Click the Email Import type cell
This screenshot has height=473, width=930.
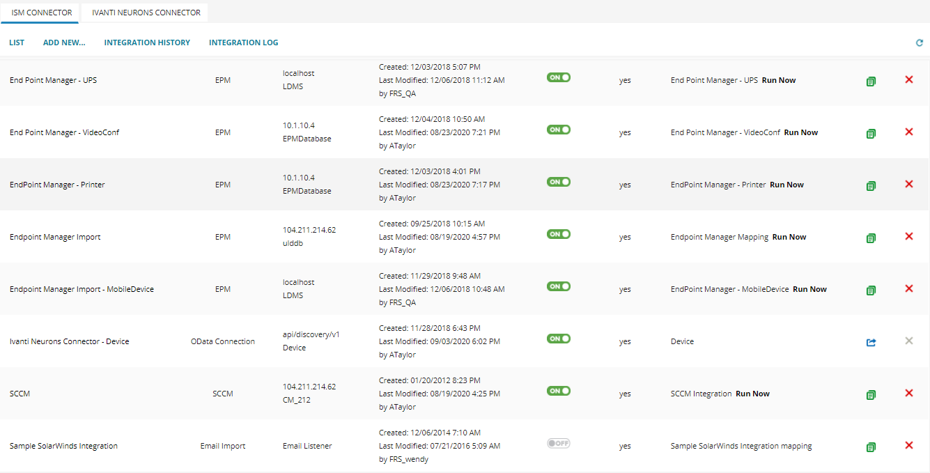(223, 446)
